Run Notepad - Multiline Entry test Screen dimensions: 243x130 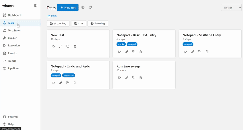[x=186, y=52]
